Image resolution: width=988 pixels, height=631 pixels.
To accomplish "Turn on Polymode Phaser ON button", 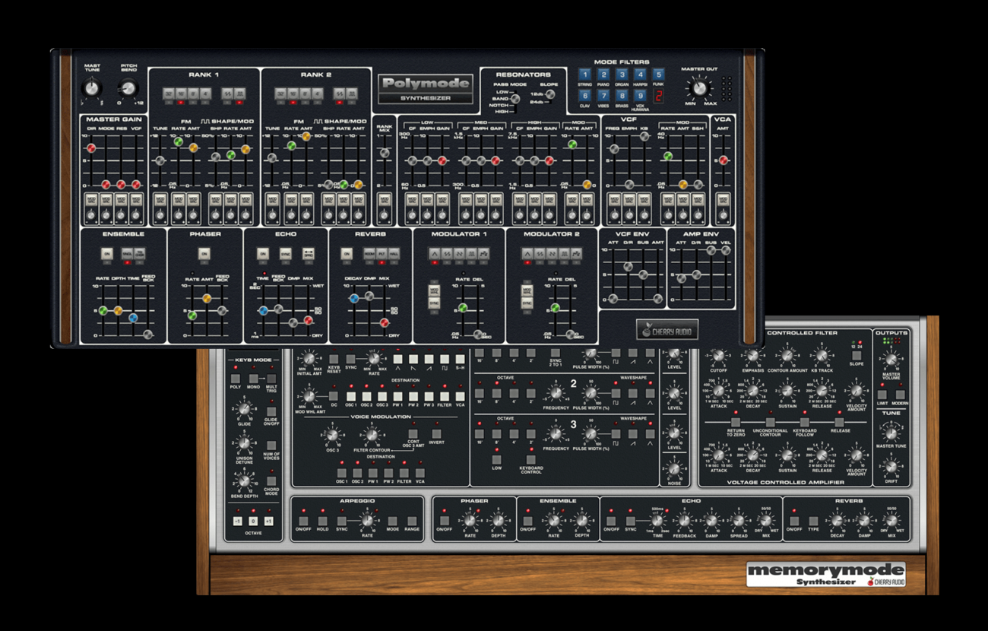I will pyautogui.click(x=204, y=253).
